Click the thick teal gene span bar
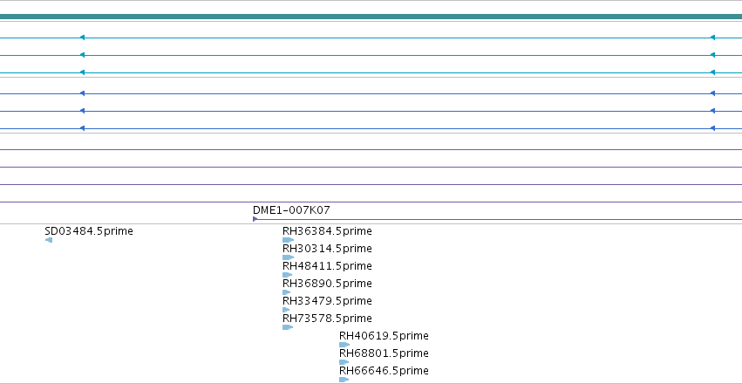742x384 pixels. point(371,17)
